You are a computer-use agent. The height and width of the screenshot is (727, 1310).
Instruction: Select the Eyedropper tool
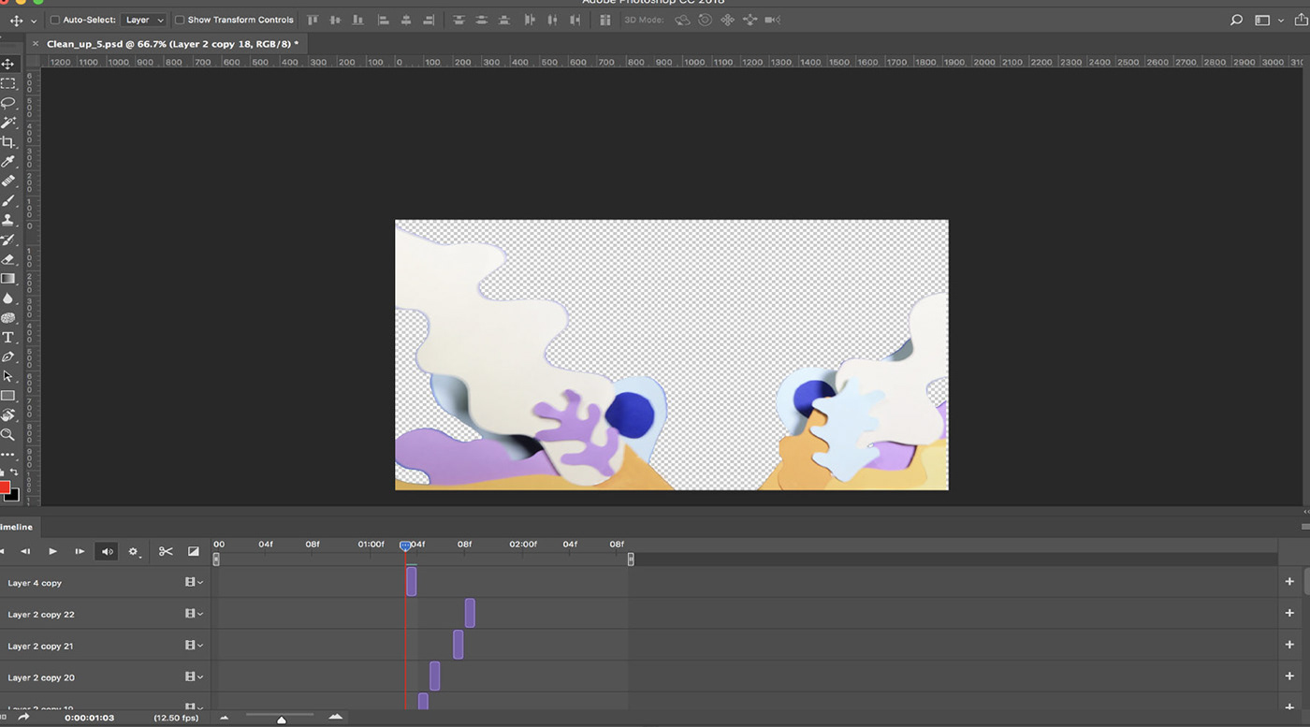[x=7, y=162]
